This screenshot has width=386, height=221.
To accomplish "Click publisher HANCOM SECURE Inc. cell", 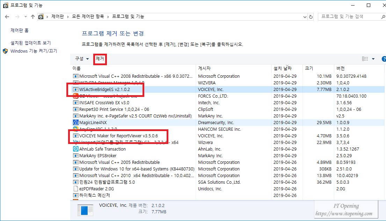I will pos(219,129).
